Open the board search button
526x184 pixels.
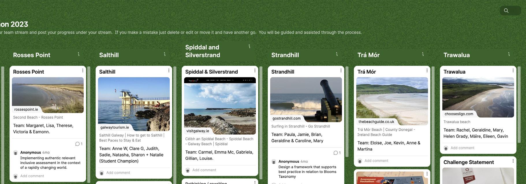(510, 11)
